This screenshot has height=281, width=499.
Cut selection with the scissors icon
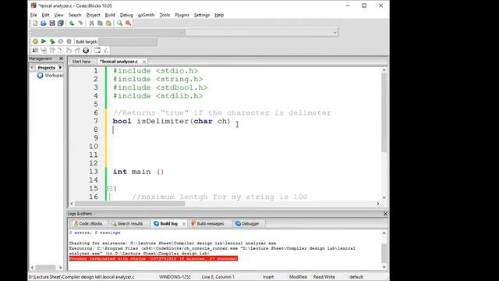coord(92,23)
